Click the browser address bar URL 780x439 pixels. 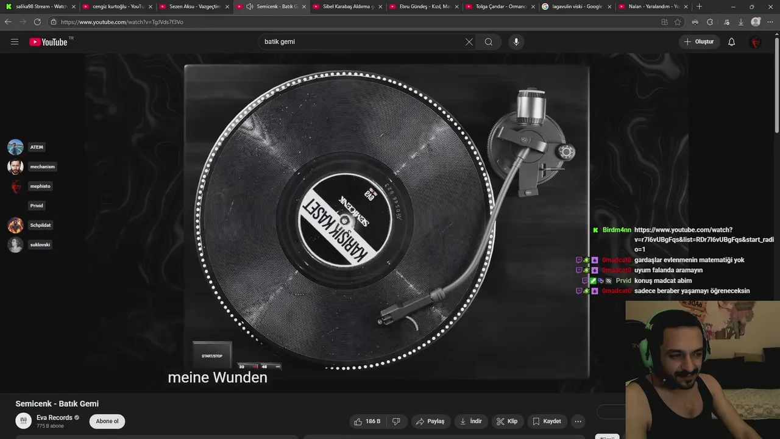click(x=122, y=22)
